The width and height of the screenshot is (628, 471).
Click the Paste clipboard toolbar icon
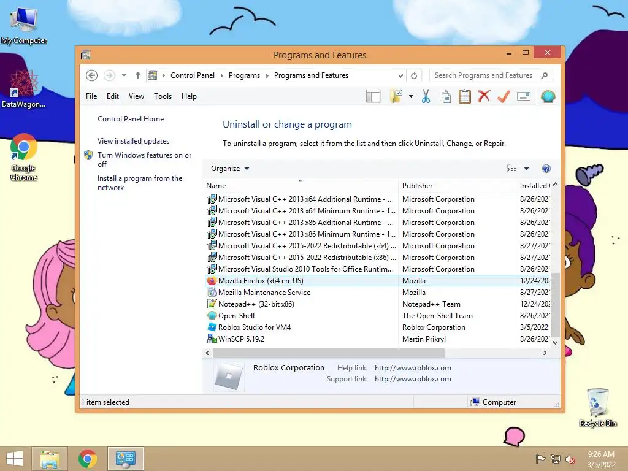465,96
